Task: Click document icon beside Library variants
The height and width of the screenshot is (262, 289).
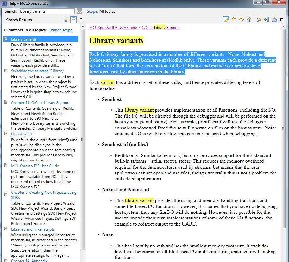Action: pyautogui.click(x=6, y=39)
